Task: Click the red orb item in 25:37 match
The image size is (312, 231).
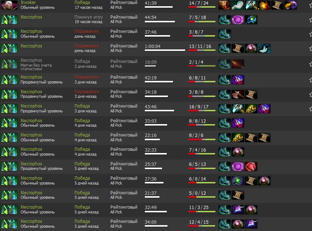Action: pyautogui.click(x=251, y=167)
